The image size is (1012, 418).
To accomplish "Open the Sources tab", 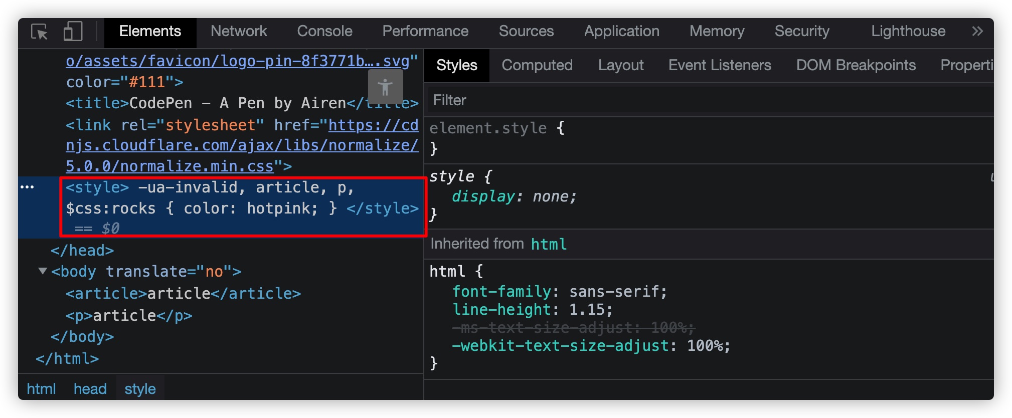I will pos(526,32).
